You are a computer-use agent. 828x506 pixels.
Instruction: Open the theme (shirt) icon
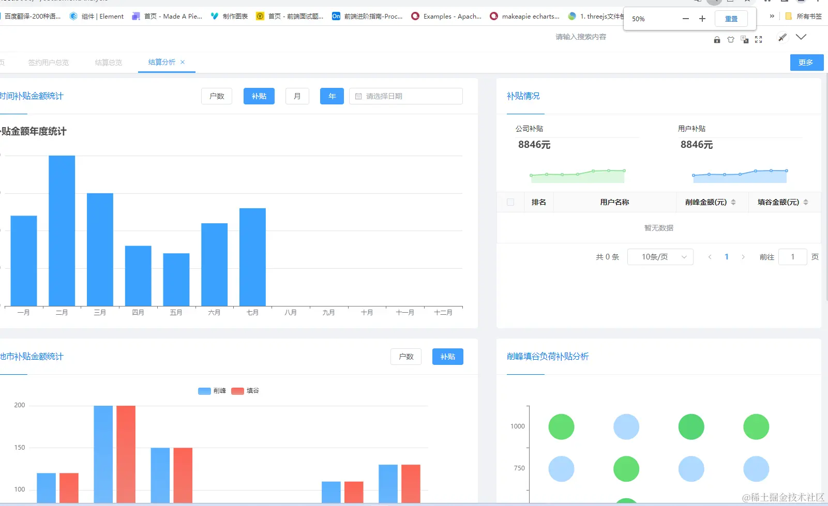pos(731,40)
